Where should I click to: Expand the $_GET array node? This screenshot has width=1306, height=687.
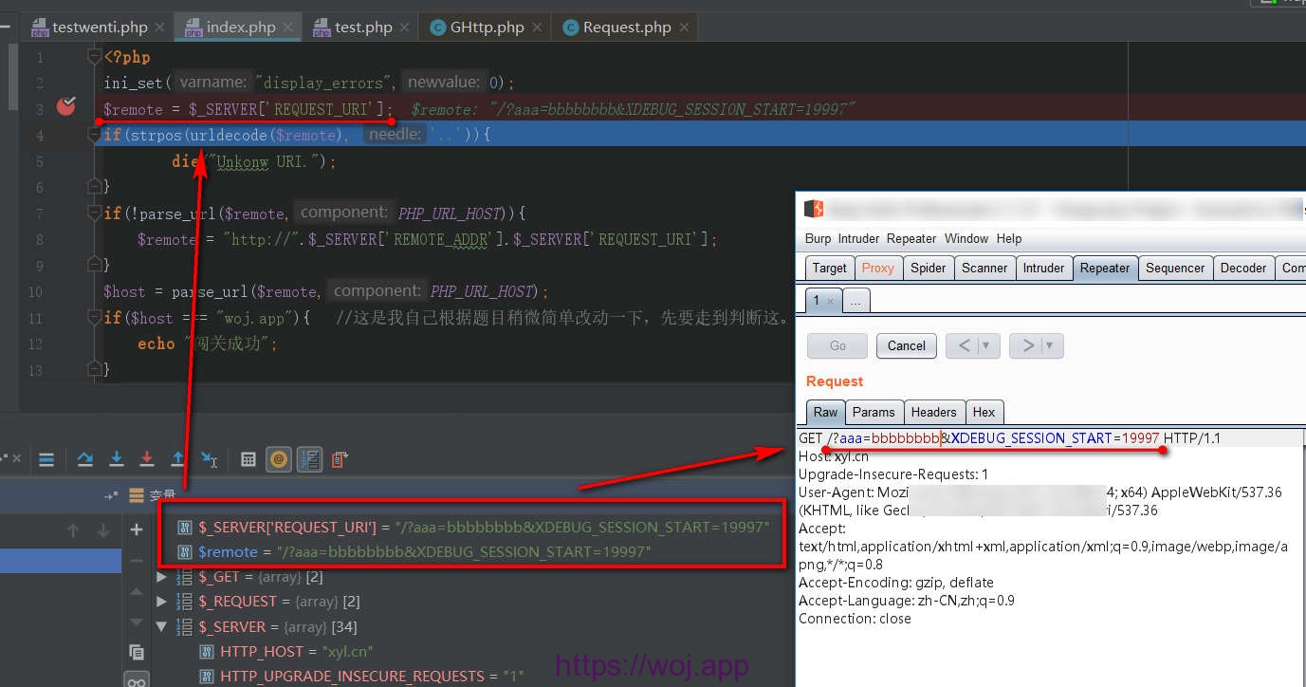162,577
